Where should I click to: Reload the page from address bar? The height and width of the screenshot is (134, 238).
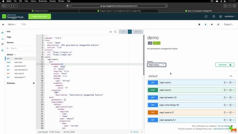pos(166,6)
